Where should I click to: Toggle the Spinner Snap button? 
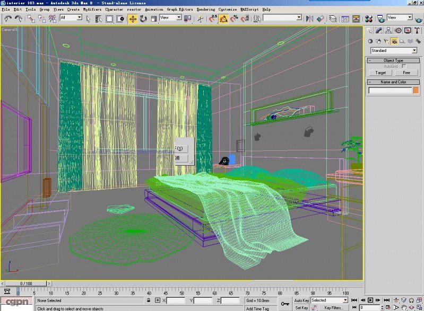[245, 19]
